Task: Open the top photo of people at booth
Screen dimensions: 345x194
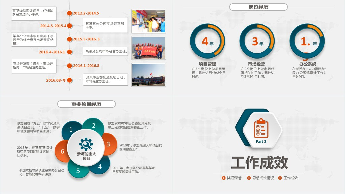Action: [x=148, y=21]
